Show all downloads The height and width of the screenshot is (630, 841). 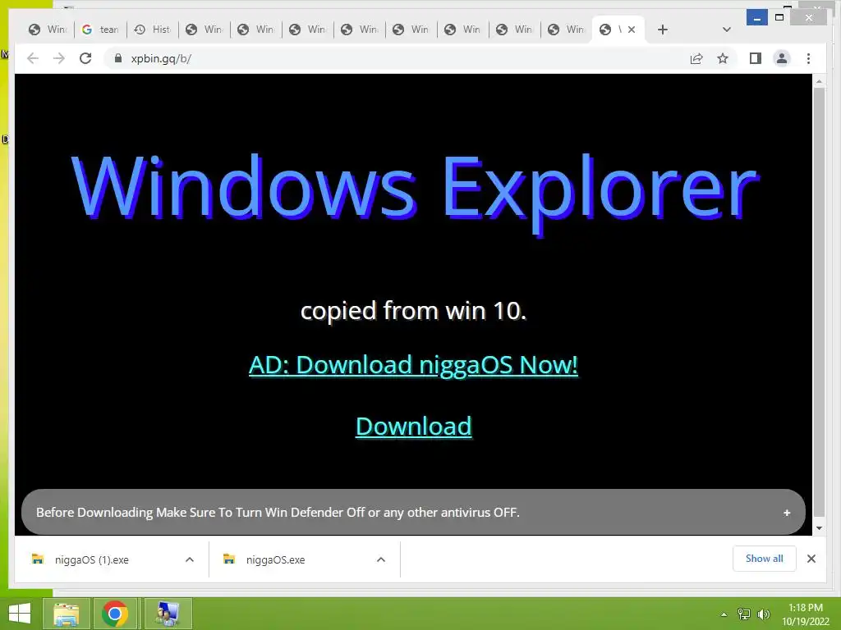[x=765, y=559]
